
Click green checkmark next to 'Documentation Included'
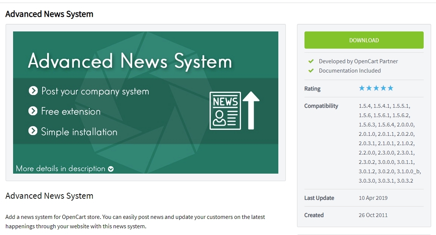311,71
